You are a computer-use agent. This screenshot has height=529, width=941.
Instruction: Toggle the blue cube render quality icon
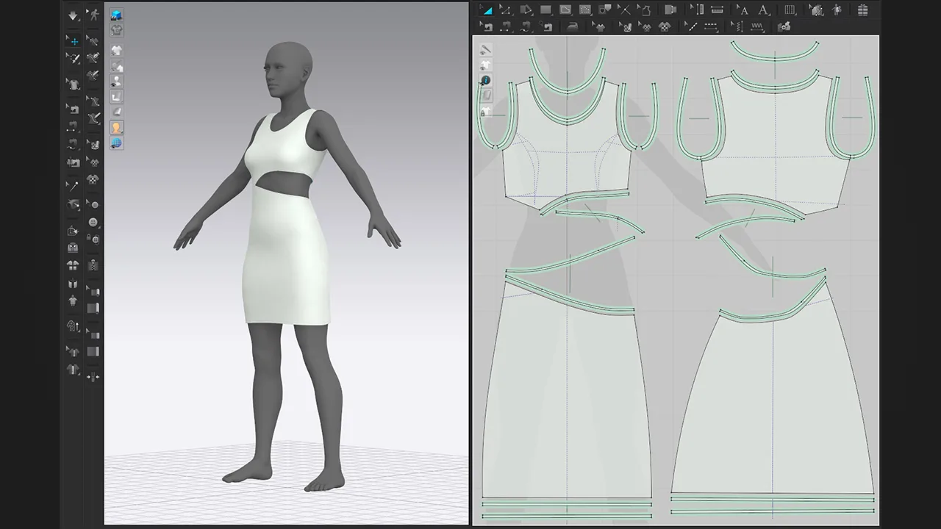(116, 15)
